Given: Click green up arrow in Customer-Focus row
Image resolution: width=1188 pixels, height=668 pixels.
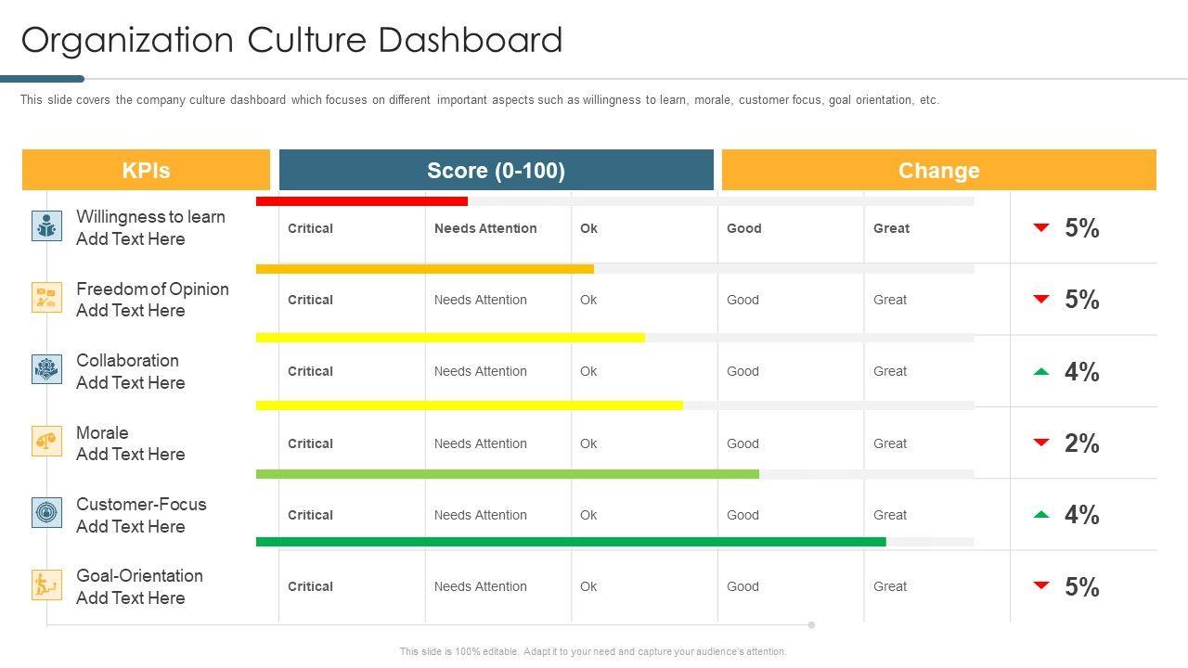Looking at the screenshot, I should click(1041, 514).
